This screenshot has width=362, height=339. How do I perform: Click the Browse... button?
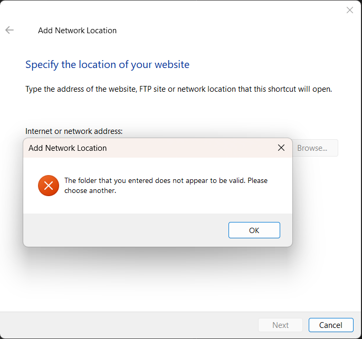315,148
